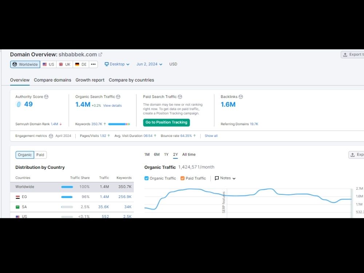This screenshot has width=364, height=273.
Task: Click the Keywords position distribution bar
Action: click(119, 124)
